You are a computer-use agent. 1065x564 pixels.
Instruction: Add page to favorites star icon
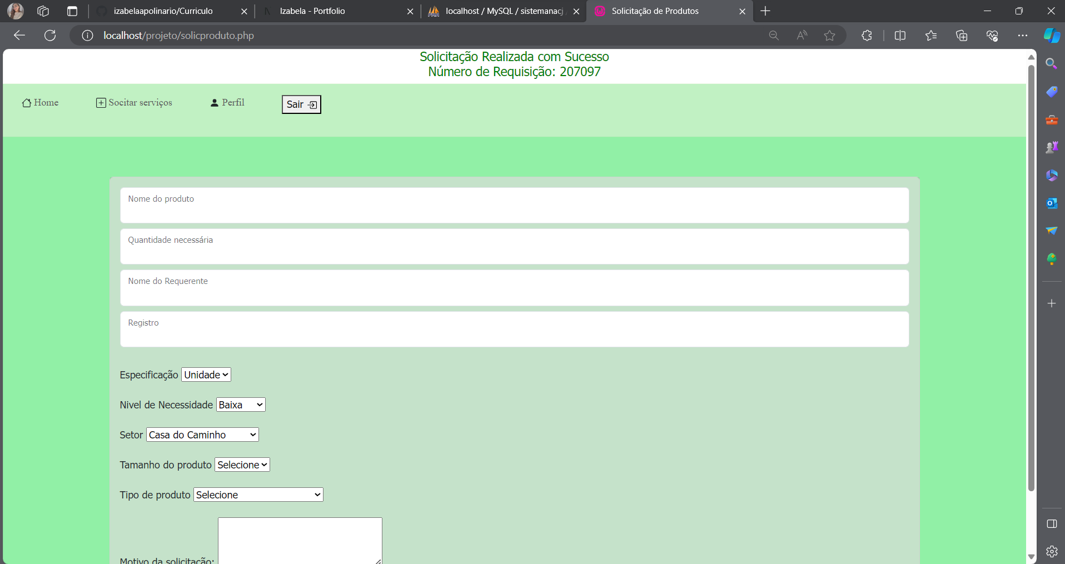[829, 36]
